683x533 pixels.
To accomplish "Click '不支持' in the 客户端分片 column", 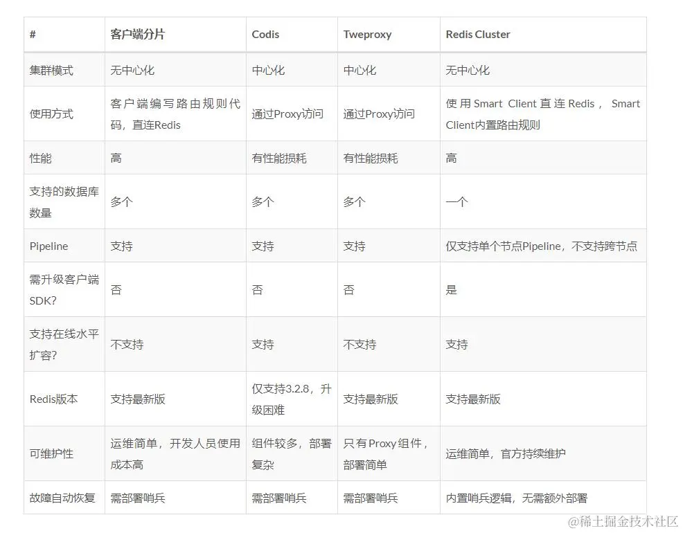I will tap(127, 345).
